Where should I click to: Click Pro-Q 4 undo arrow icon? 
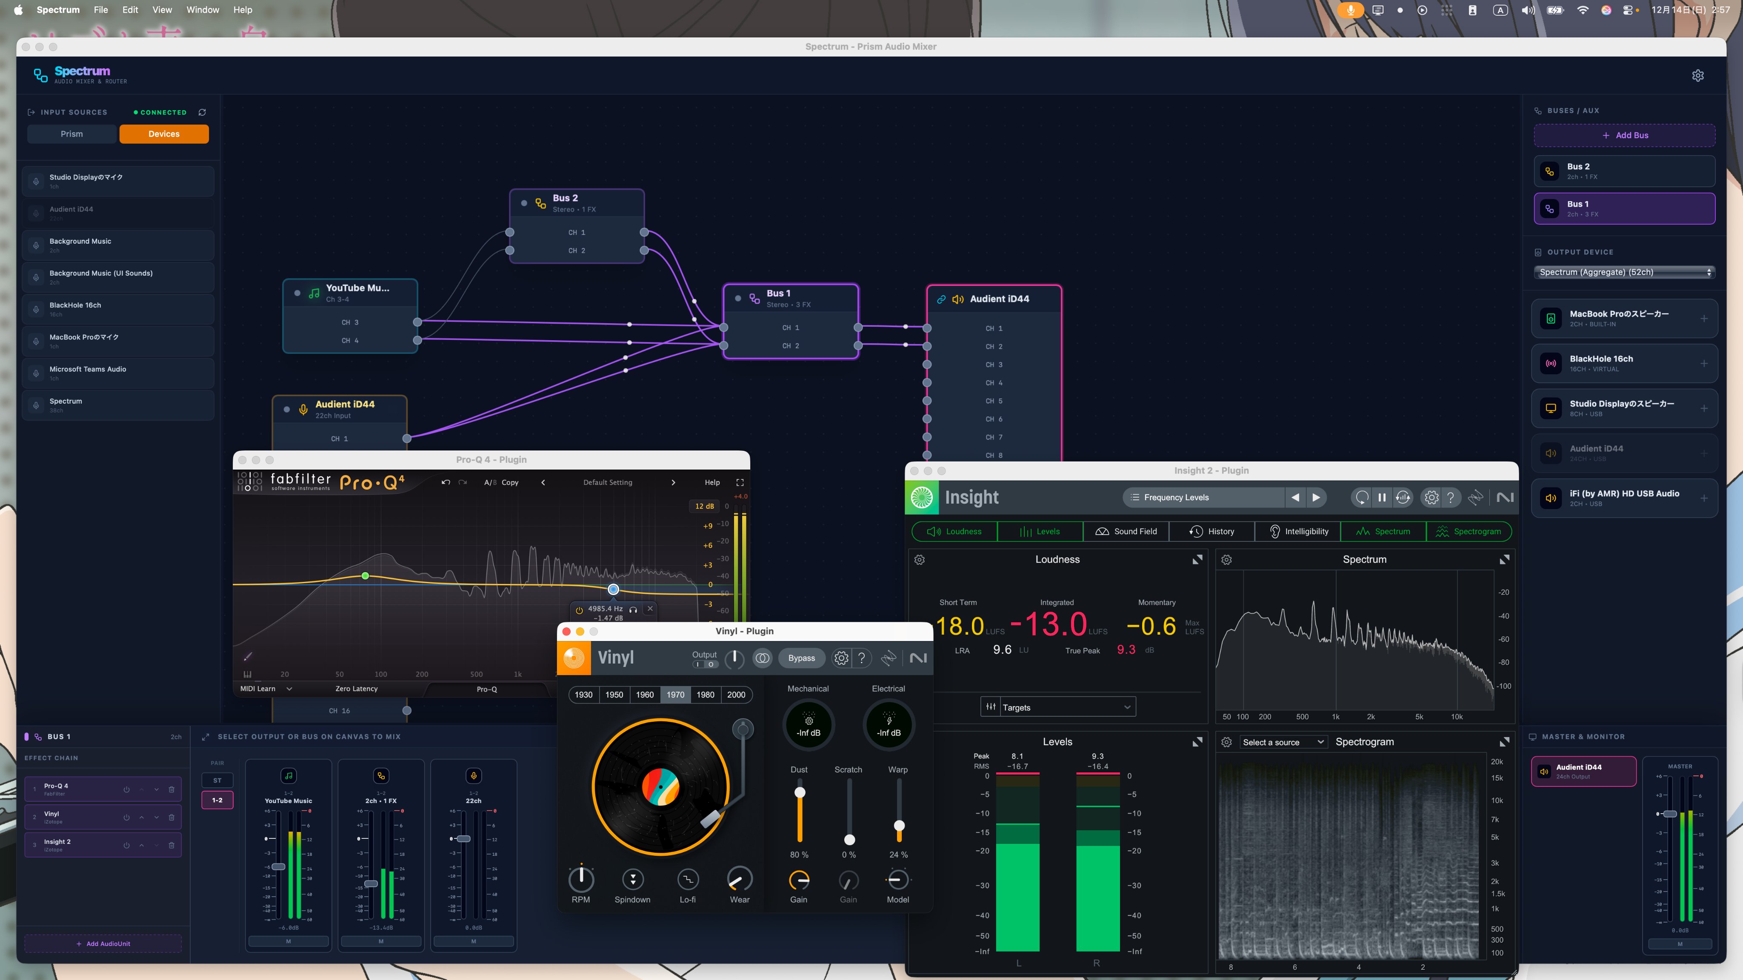pyautogui.click(x=446, y=482)
